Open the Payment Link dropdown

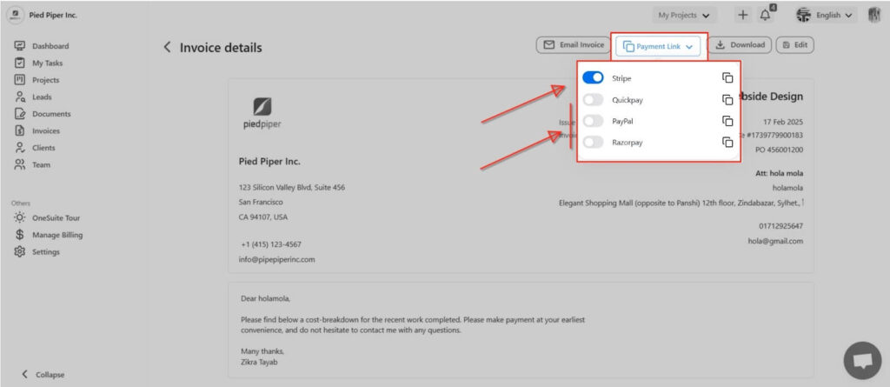(x=658, y=47)
